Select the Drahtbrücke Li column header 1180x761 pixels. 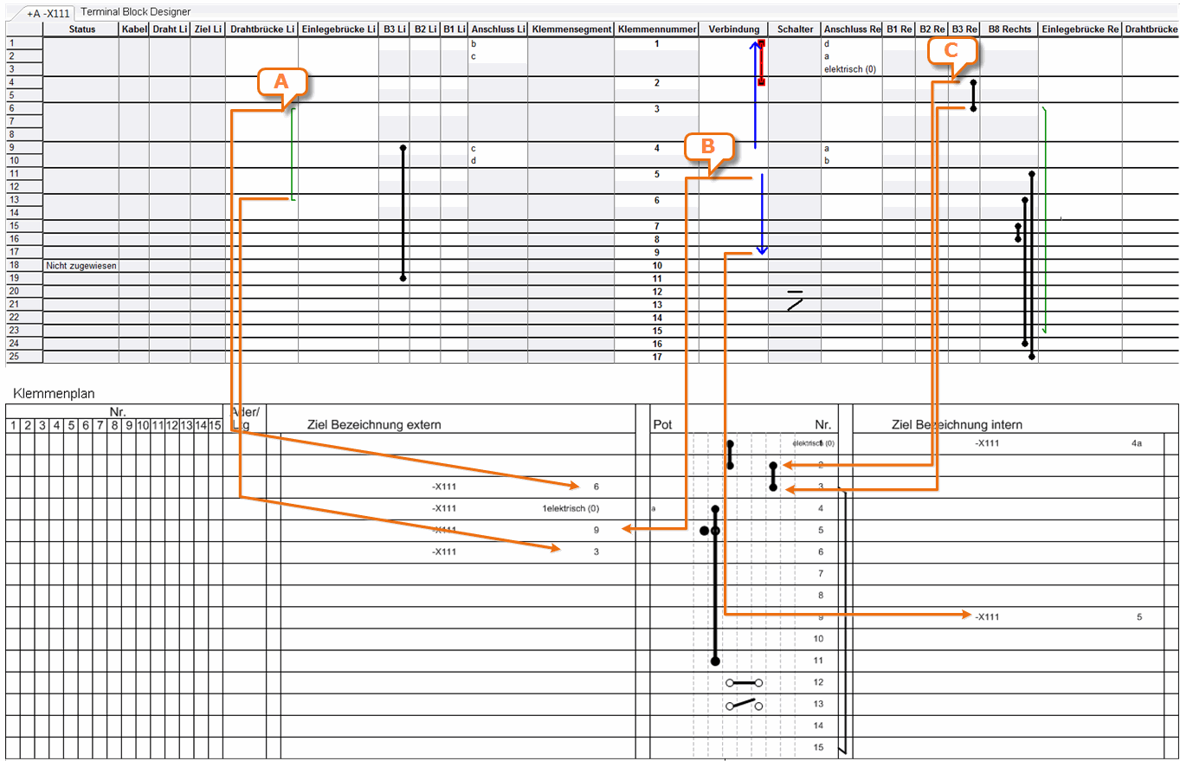point(261,29)
